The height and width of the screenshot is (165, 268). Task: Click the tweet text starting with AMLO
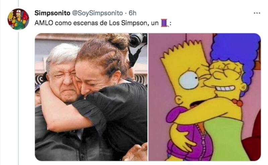[x=103, y=23]
